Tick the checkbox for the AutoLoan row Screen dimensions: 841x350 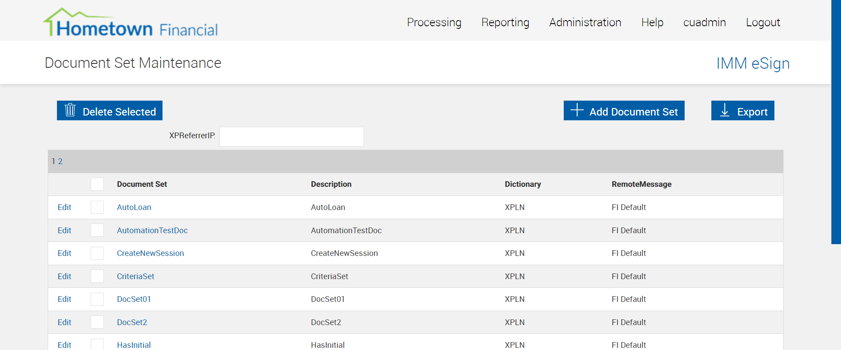pos(97,207)
